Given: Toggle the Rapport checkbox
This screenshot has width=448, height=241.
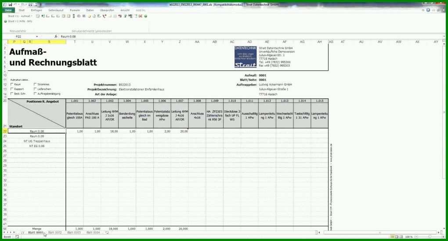Looking at the screenshot, I should pyautogui.click(x=12, y=89).
